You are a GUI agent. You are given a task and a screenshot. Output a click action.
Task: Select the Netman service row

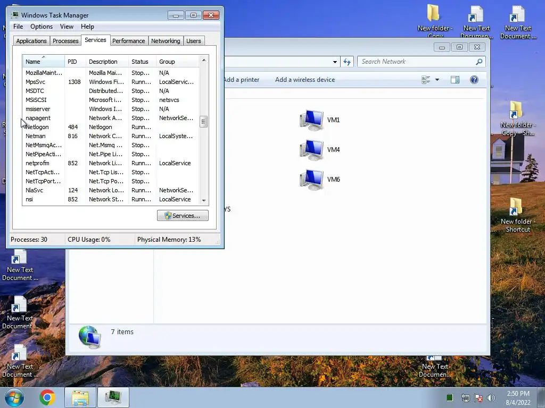[x=111, y=136]
